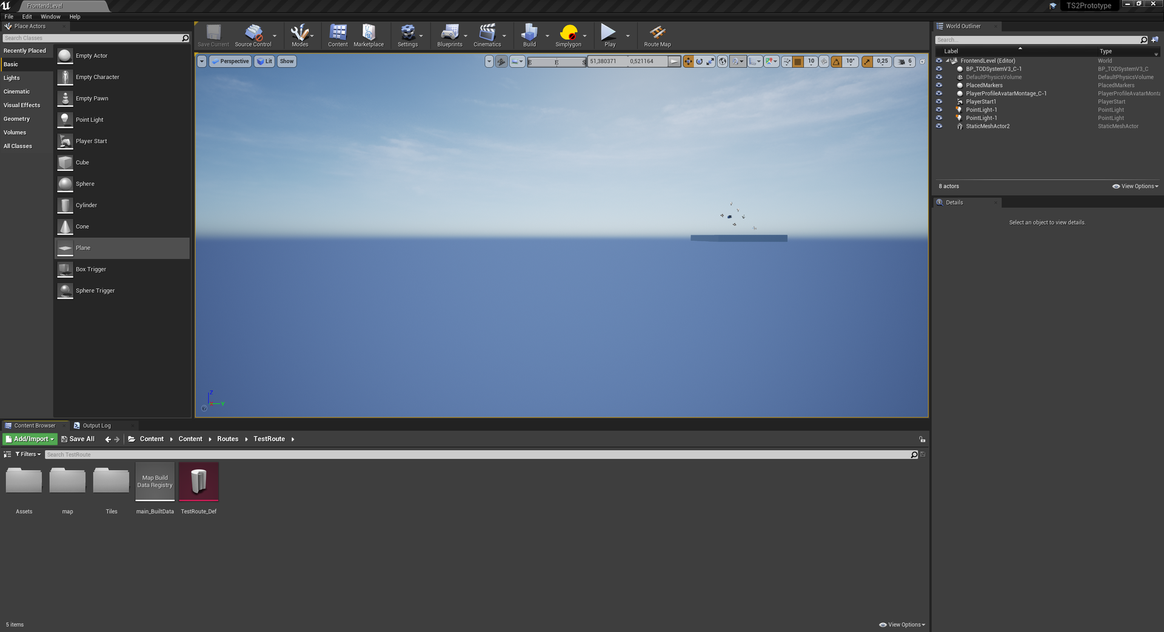This screenshot has height=632, width=1164.
Task: Select the rotate gizmo tool in viewport
Action: 699,62
